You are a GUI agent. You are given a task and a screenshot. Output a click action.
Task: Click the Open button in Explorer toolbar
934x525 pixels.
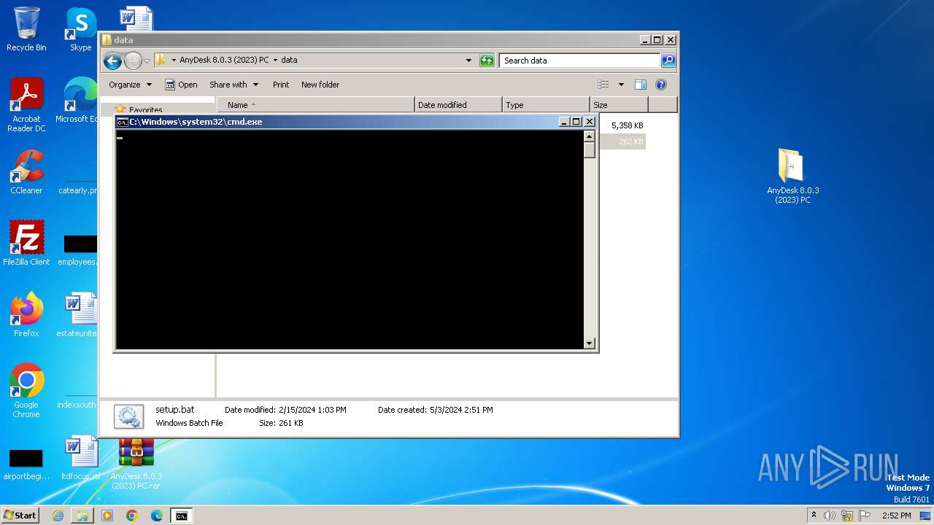coord(181,85)
